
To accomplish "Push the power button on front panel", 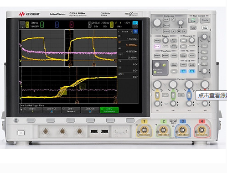I will click(x=21, y=133).
